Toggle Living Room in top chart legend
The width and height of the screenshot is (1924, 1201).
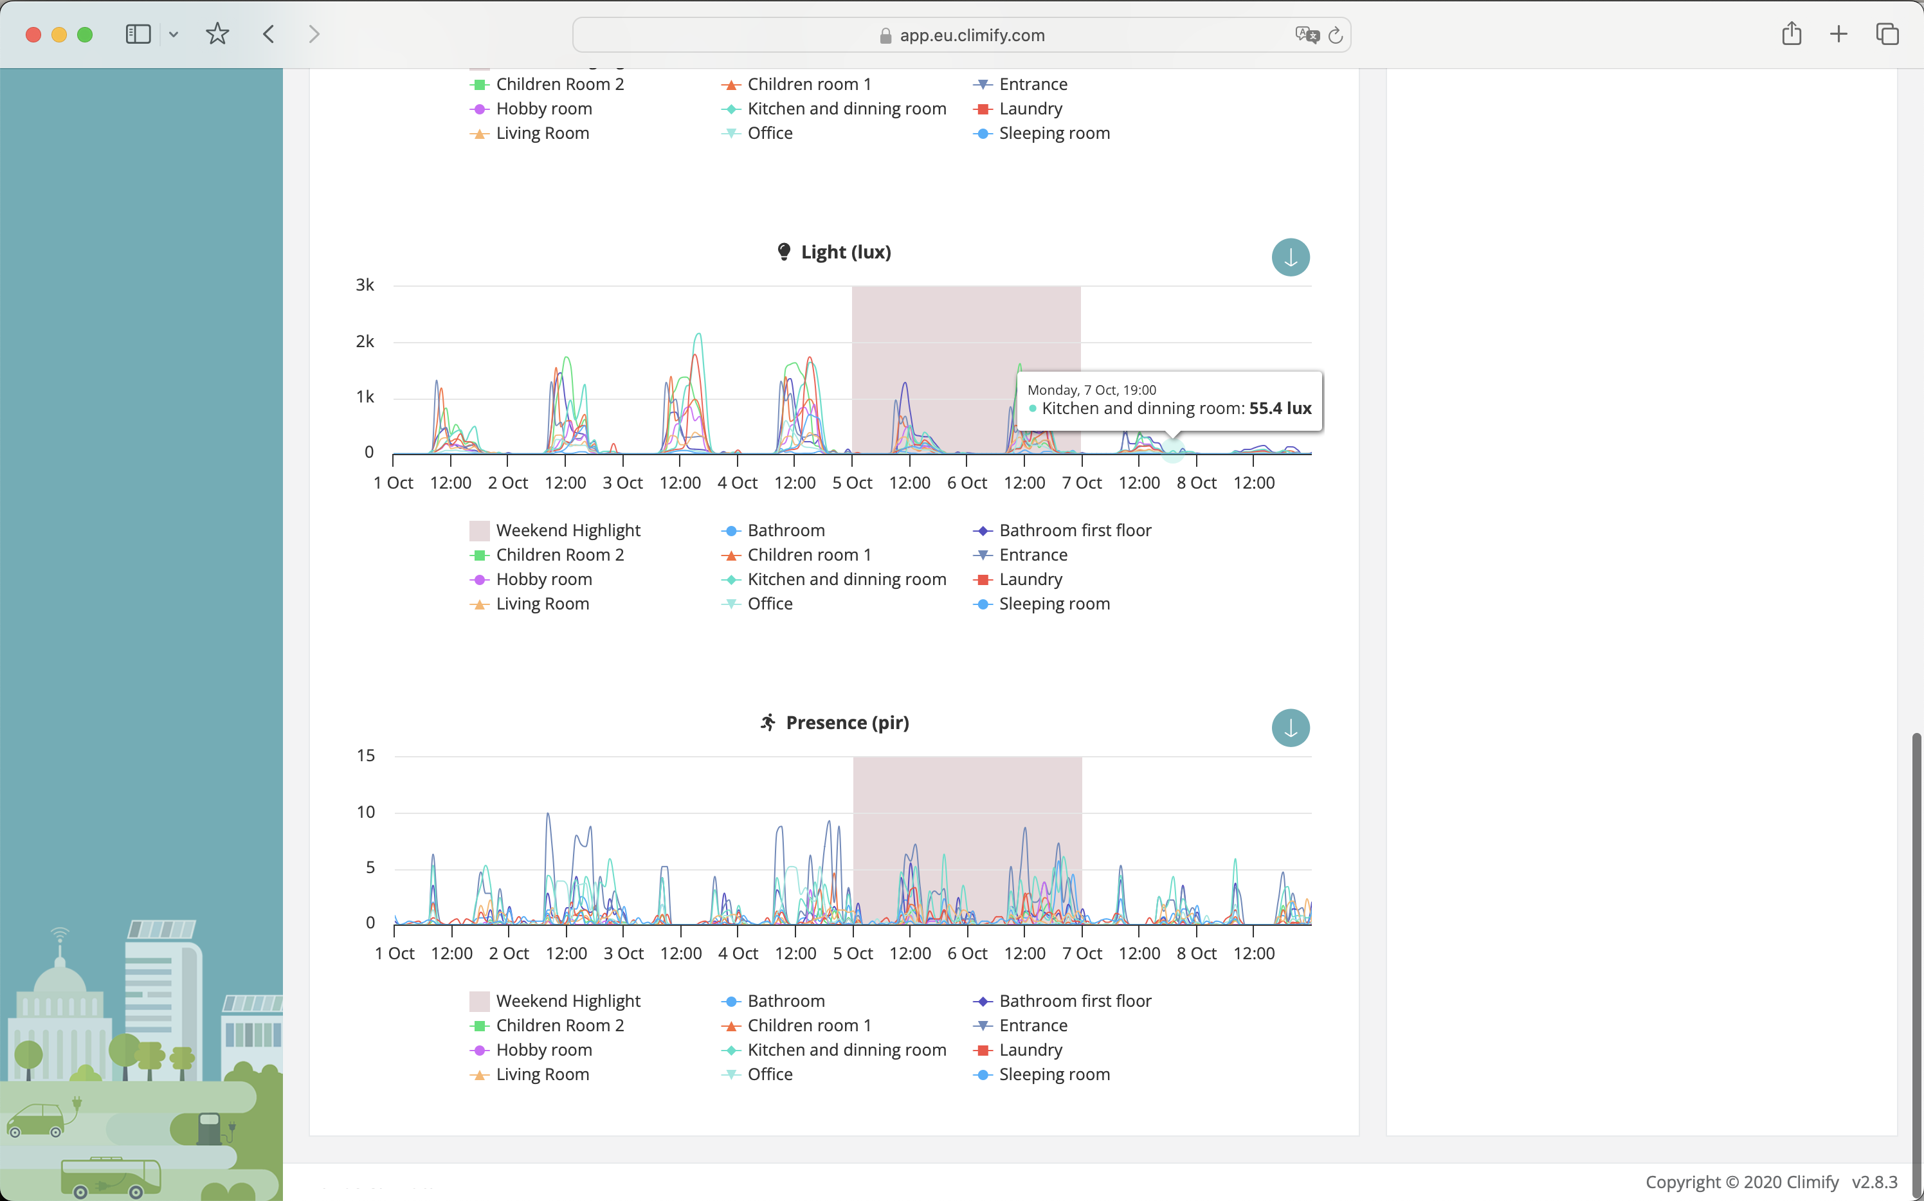click(x=529, y=134)
